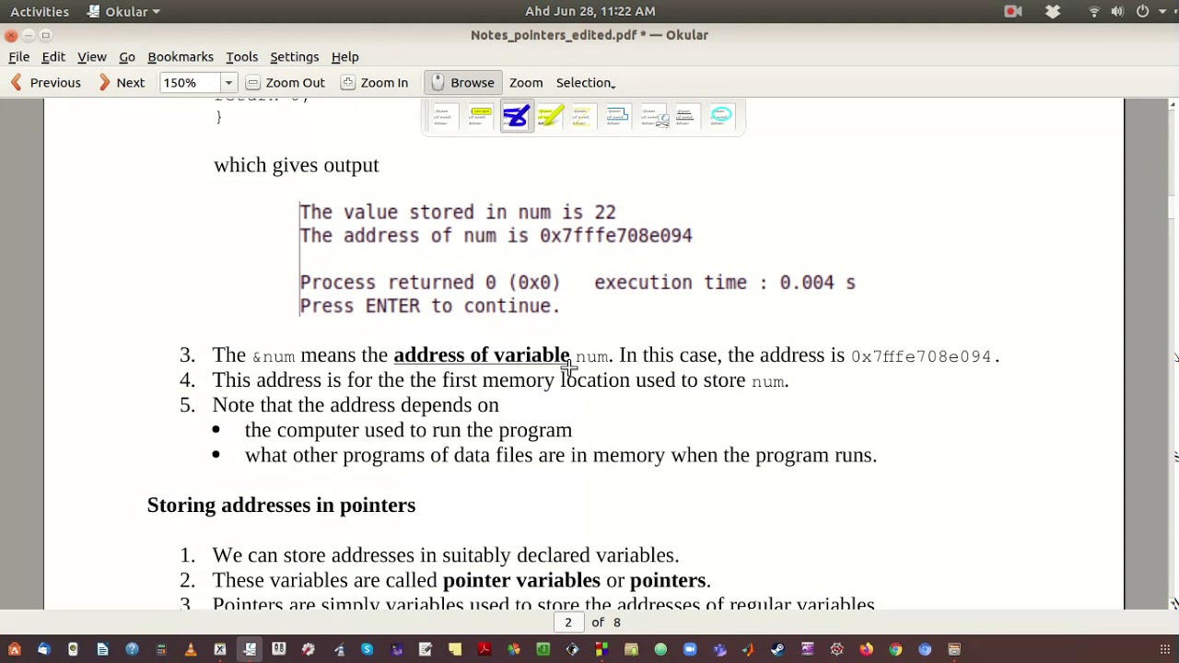Go to Previous page in toolbar
Viewport: 1179px width, 663px height.
pyautogui.click(x=46, y=83)
